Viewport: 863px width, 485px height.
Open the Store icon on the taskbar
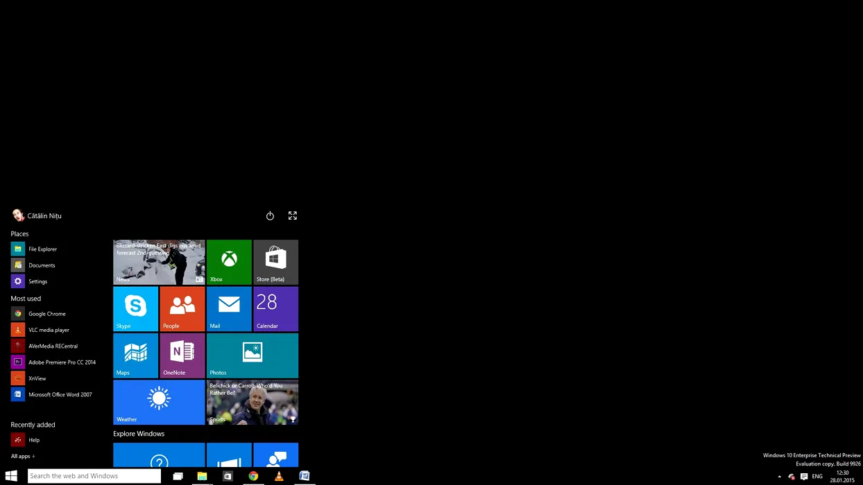tap(228, 476)
